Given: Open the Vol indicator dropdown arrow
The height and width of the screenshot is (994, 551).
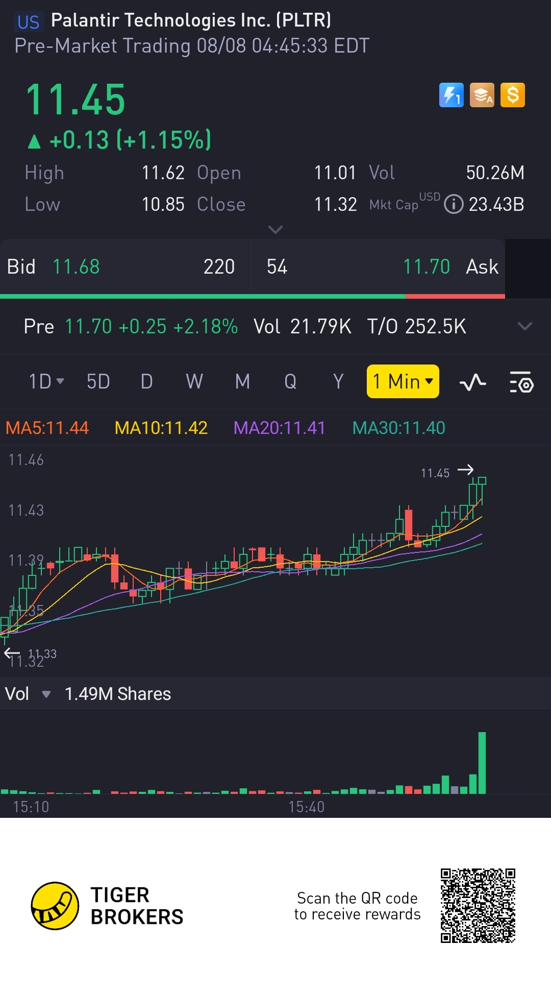Looking at the screenshot, I should pyautogui.click(x=46, y=694).
